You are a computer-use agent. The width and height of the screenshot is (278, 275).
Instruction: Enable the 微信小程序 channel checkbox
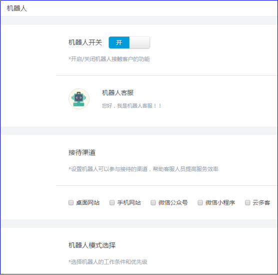click(x=200, y=202)
